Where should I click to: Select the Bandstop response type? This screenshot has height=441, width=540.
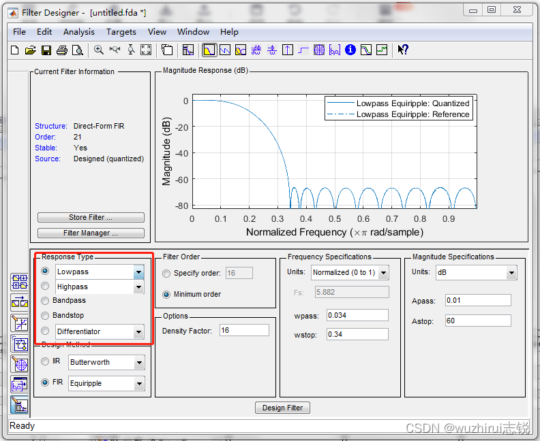45,316
